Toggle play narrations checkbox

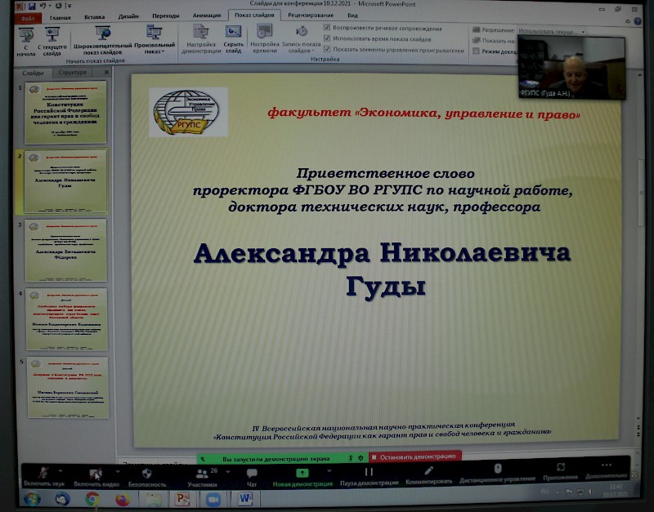pos(328,28)
